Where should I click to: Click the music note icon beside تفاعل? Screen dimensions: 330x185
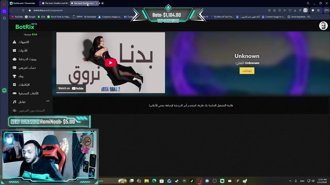click(14, 102)
